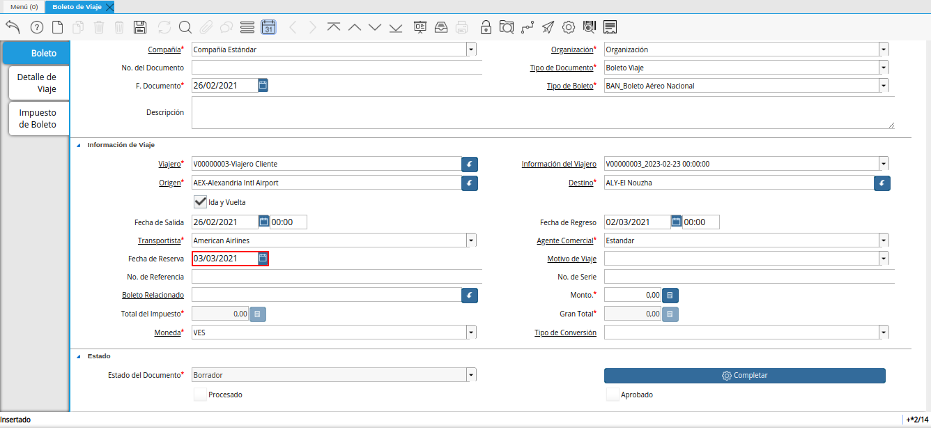Expand the Tipo de Boleto dropdown
Screen dimensions: 931x428
pyautogui.click(x=884, y=86)
